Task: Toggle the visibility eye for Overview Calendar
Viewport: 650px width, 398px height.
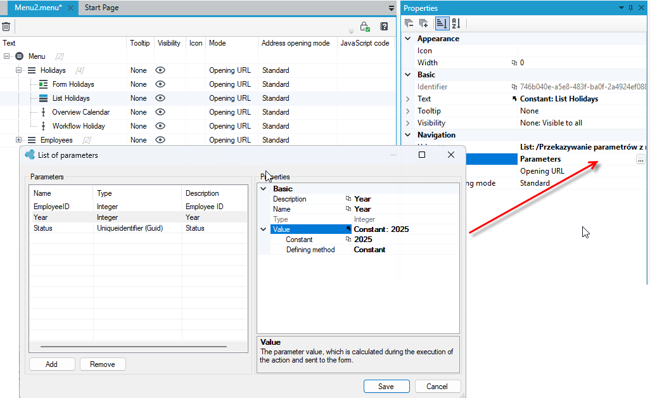Action: click(160, 112)
